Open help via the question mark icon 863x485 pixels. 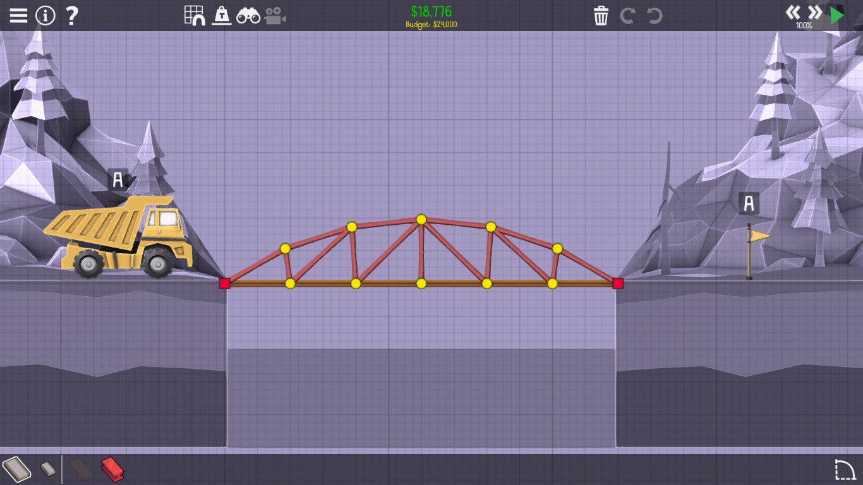(x=72, y=15)
